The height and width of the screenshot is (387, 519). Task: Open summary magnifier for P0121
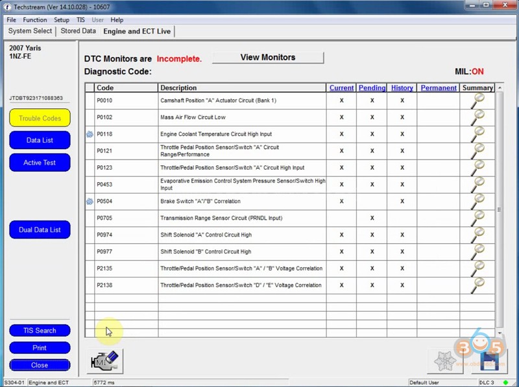[477, 151]
